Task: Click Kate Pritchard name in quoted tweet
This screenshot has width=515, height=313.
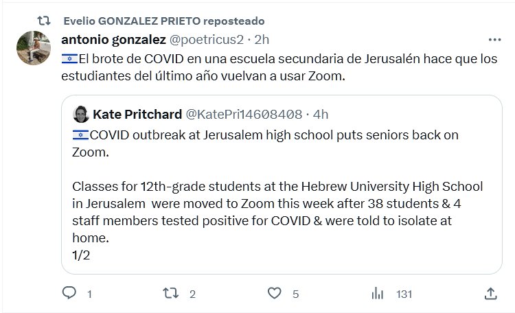Action: pos(137,113)
